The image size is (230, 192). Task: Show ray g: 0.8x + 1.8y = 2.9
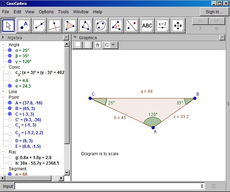10,157
